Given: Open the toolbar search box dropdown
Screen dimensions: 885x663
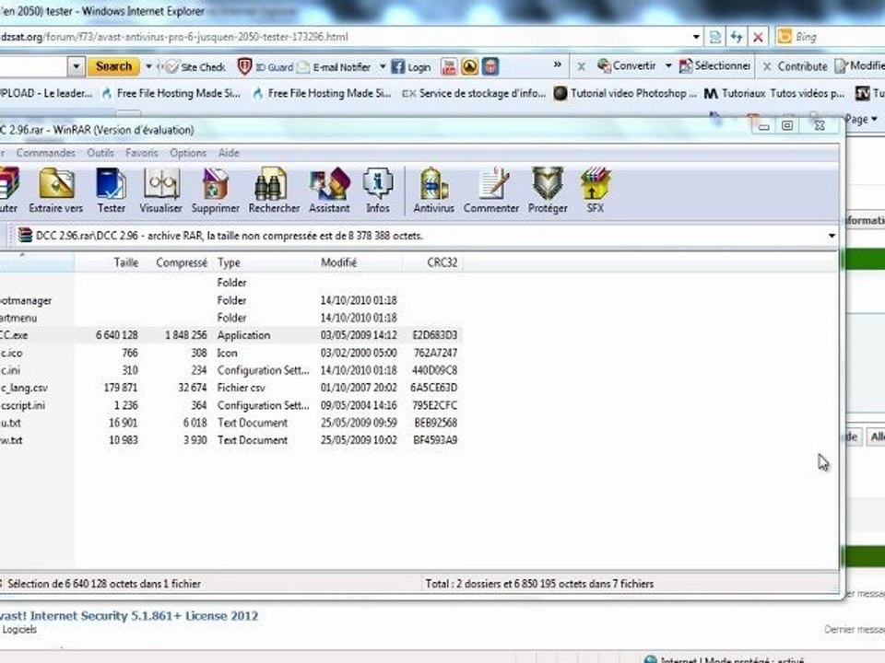Looking at the screenshot, I should pos(77,67).
